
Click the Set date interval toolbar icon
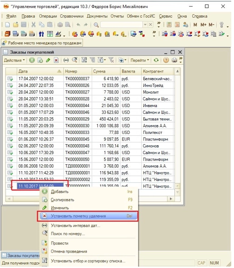pyautogui.click(x=66, y=60)
